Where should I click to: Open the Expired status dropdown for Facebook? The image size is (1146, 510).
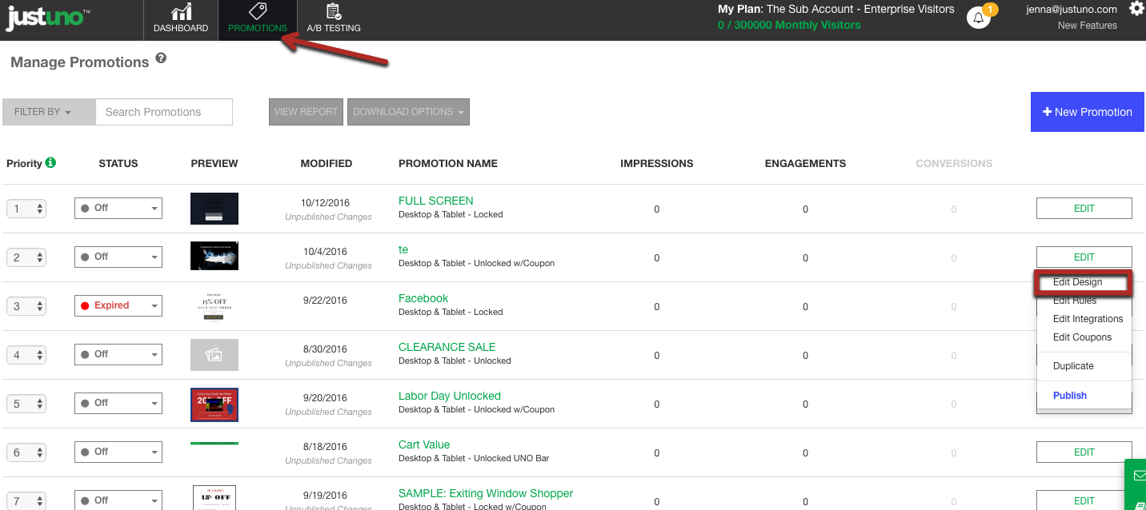point(118,305)
